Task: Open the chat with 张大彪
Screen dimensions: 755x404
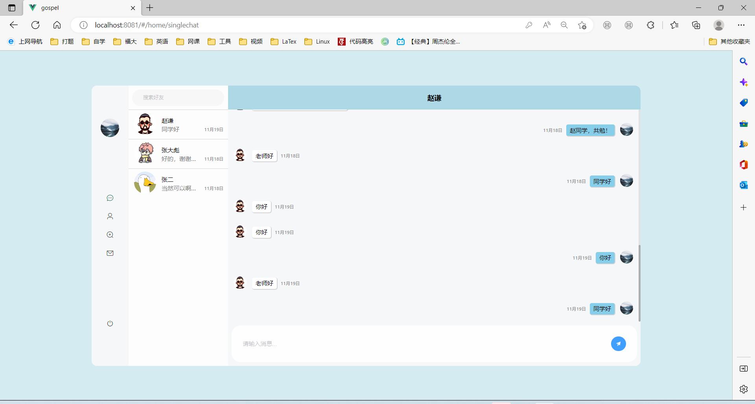Action: [x=178, y=154]
